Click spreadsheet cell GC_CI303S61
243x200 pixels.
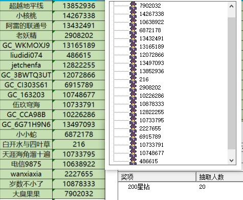(26, 85)
